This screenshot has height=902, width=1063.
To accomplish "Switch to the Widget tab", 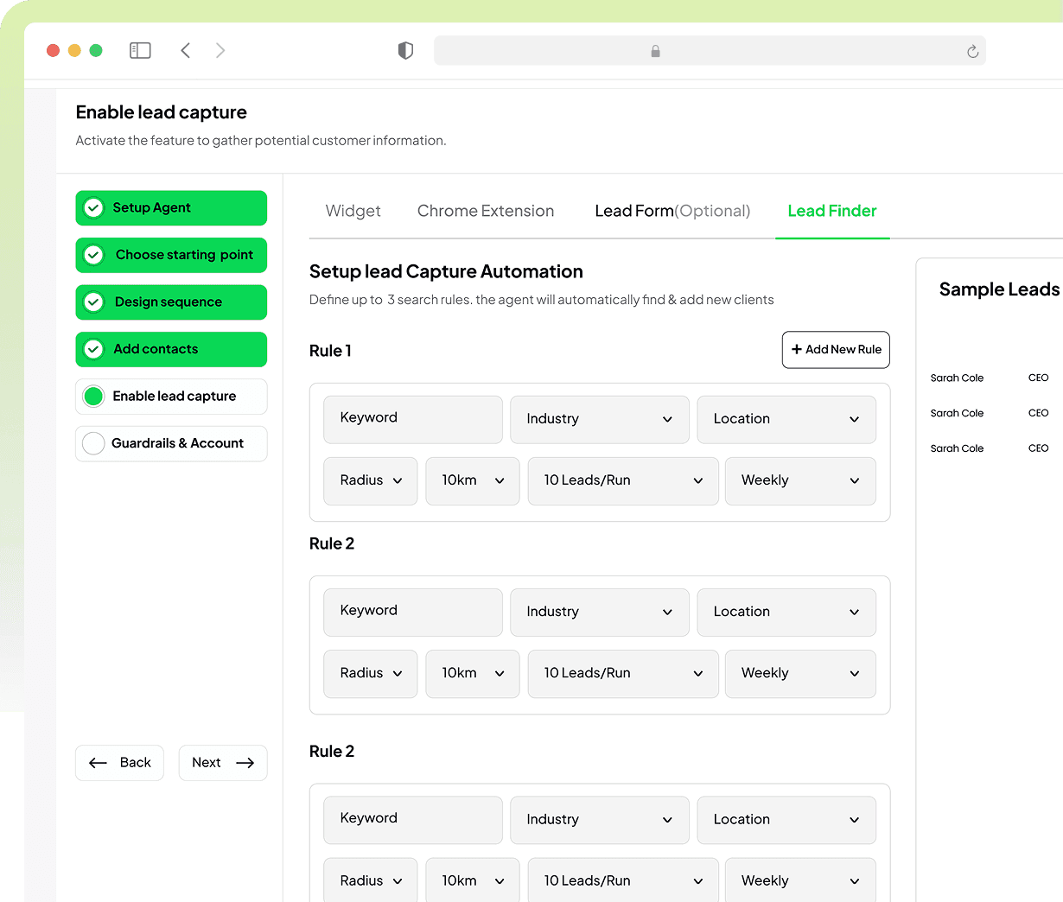I will coord(353,210).
